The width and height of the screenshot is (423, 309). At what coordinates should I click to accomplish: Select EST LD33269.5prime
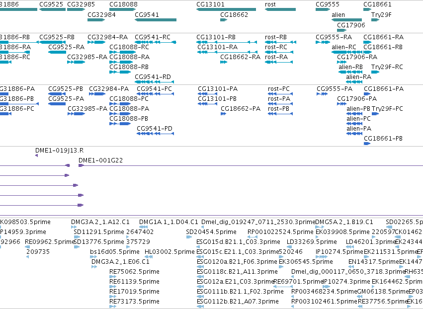pyautogui.click(x=289, y=247)
